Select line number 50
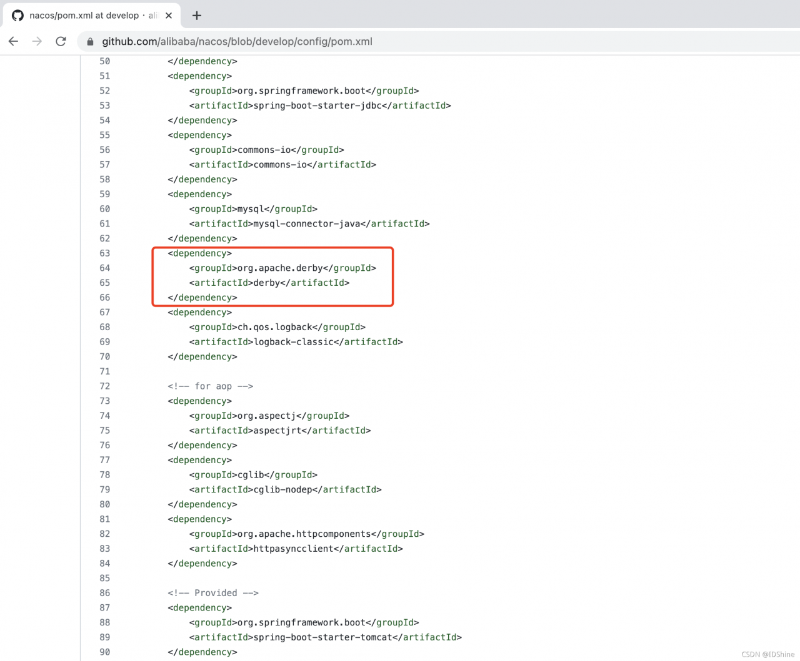 (104, 61)
